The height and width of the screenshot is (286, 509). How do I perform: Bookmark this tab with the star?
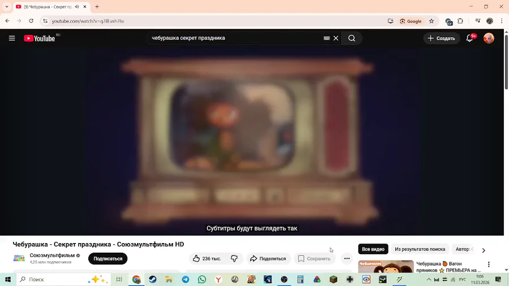point(432,21)
